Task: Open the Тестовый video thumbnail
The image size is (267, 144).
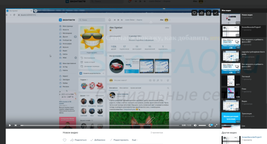Action: click(231, 81)
